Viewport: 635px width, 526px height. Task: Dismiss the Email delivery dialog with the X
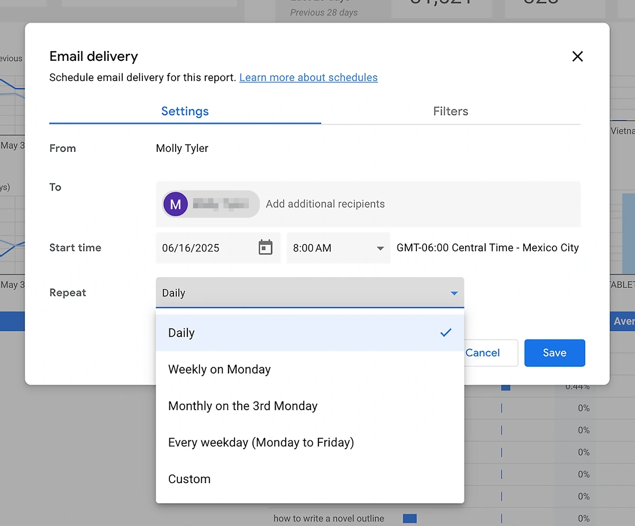click(x=577, y=56)
